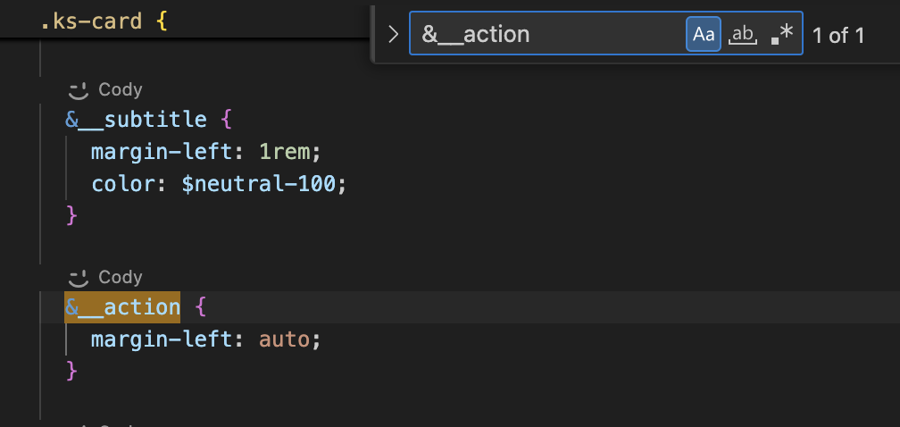Place cursor on &__subtitle selector
Image resolution: width=900 pixels, height=427 pixels.
pos(136,120)
